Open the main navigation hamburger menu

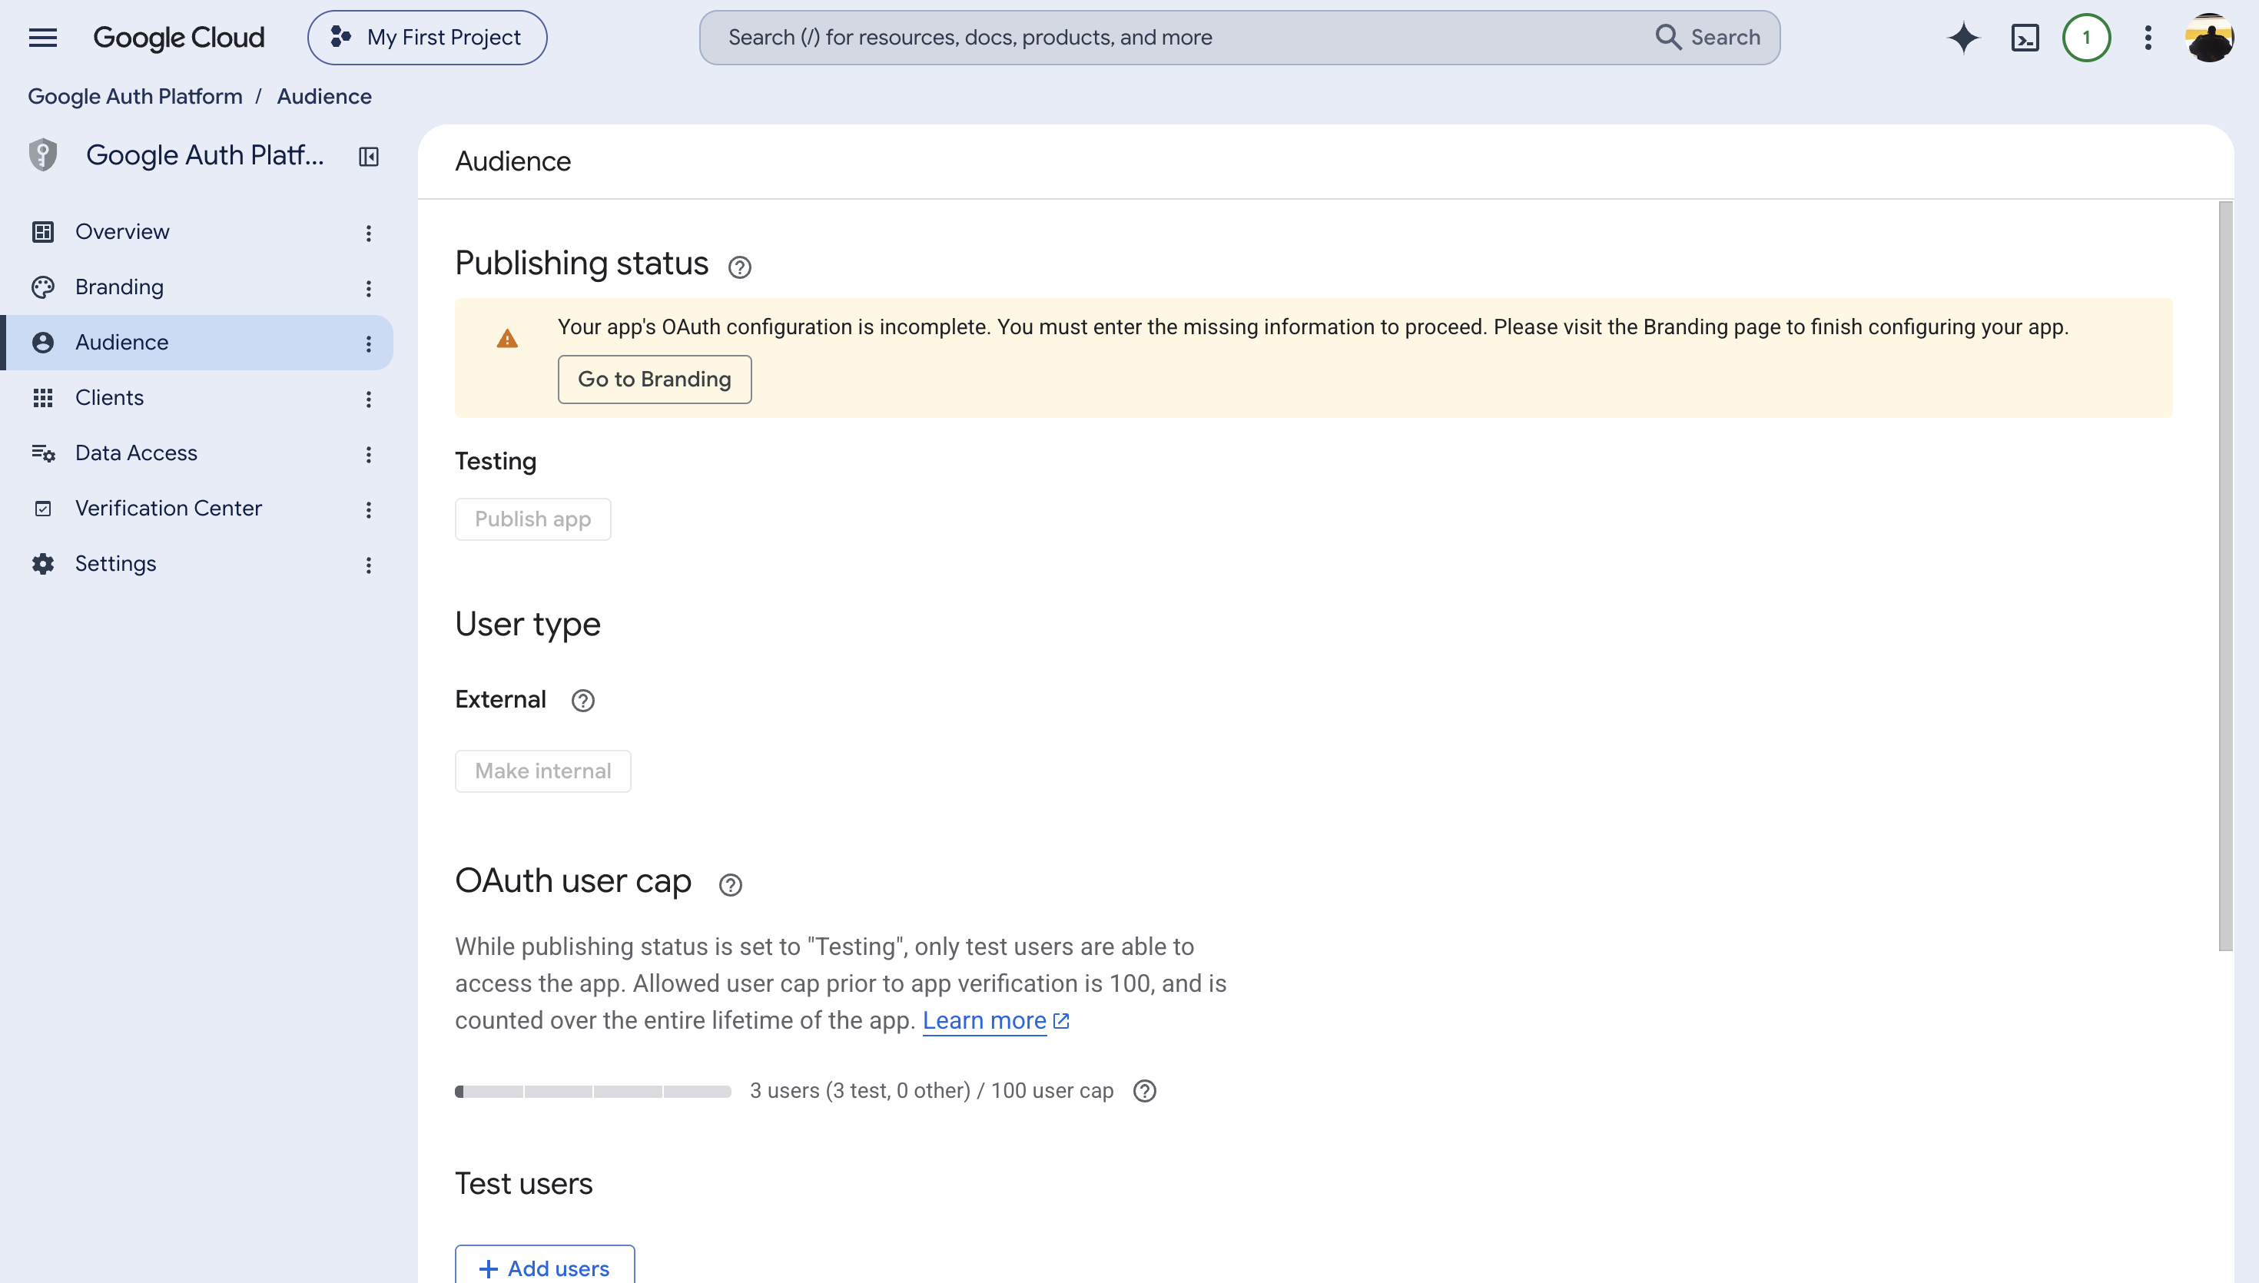pos(42,37)
